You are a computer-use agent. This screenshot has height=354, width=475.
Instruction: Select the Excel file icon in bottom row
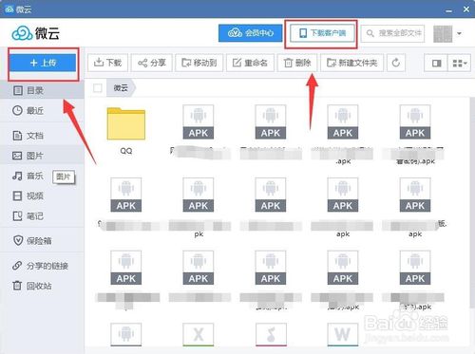tap(199, 334)
